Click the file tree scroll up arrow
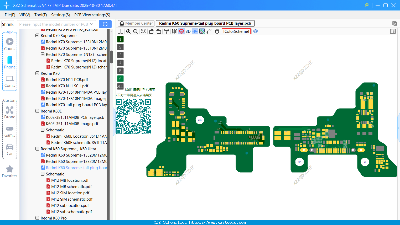 point(111,32)
